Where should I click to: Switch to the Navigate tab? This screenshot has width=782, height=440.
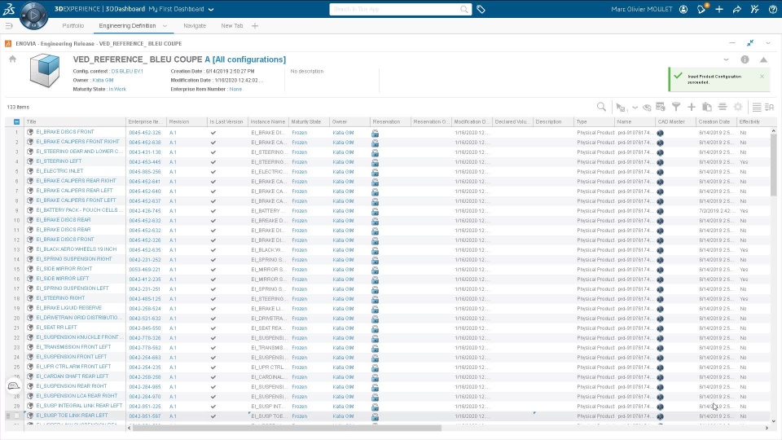(195, 26)
